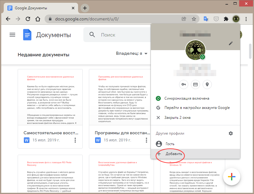Viewport: 254px width, 194px height.
Task: Open the RS Photo Recovery document thumbnail
Action: click(50, 174)
